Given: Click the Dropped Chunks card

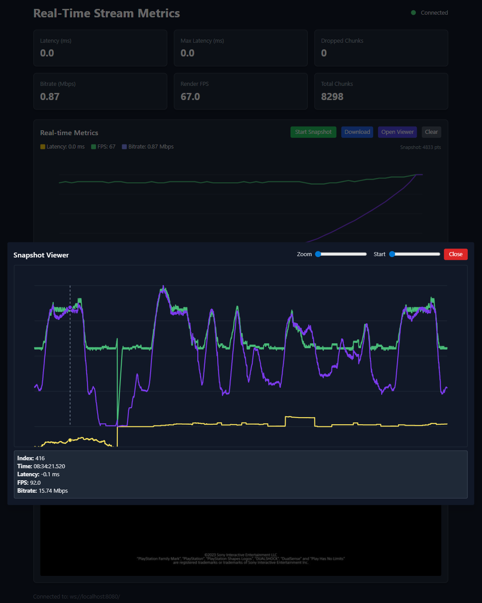Looking at the screenshot, I should coord(381,48).
